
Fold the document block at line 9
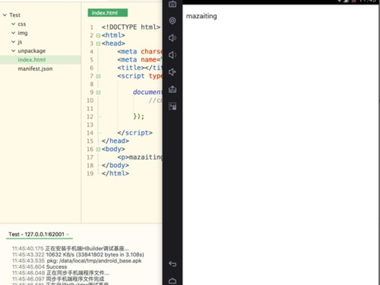pyautogui.click(x=98, y=93)
